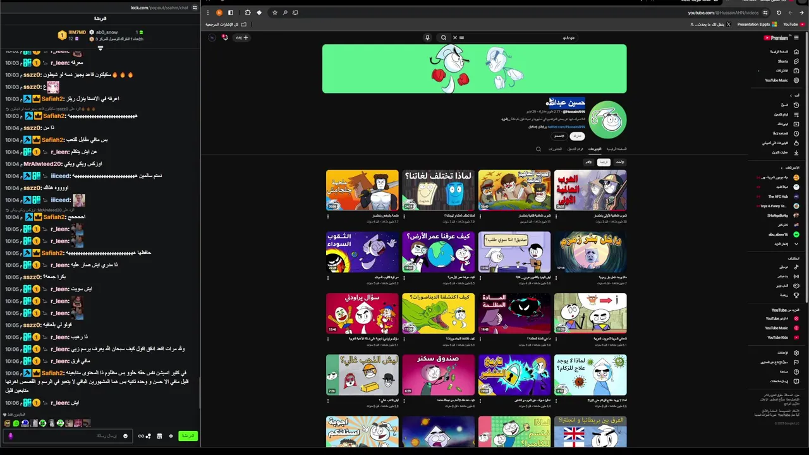Open the channel twitter.com link
Screen dimensions: 809x455
coord(566,126)
